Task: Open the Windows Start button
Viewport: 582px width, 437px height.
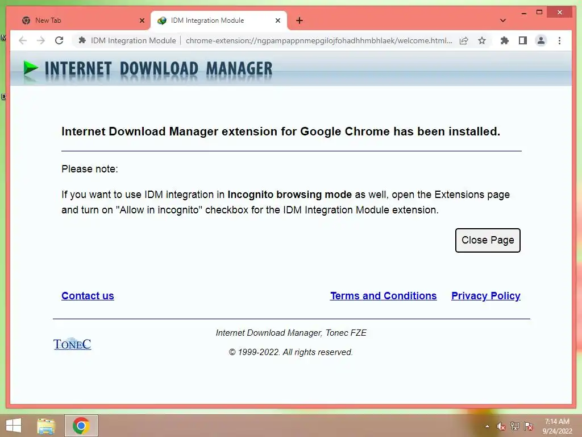Action: (x=14, y=426)
